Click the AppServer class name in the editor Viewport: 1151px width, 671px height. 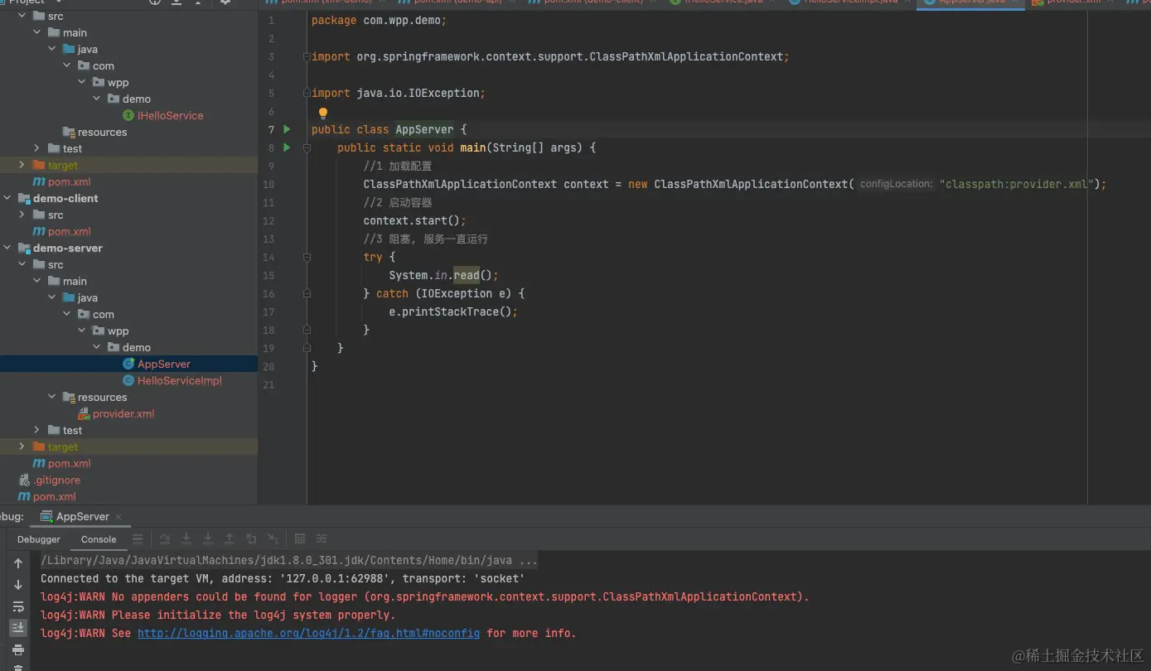point(424,129)
